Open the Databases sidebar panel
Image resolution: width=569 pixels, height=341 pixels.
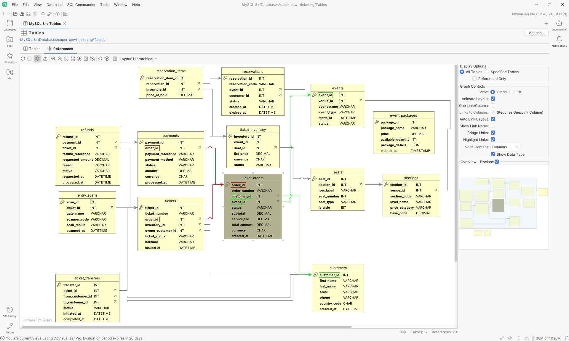[x=10, y=25]
